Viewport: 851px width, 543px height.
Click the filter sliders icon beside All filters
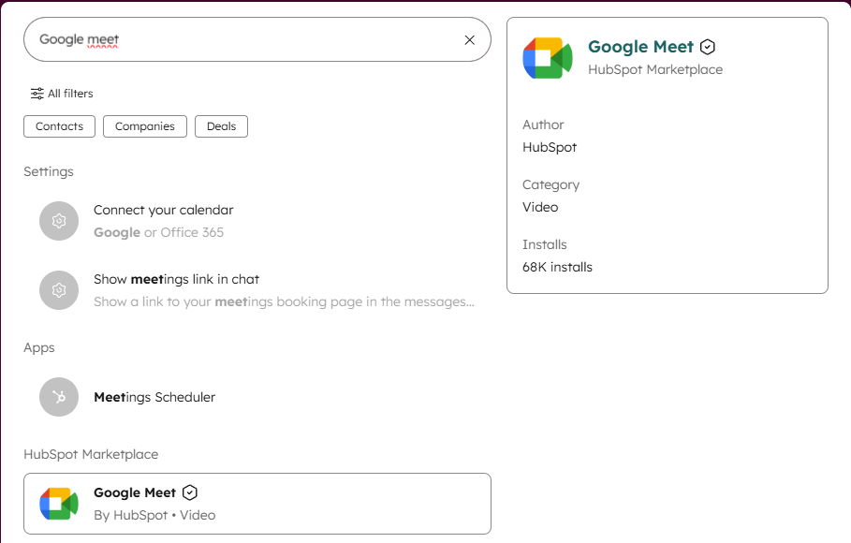37,94
